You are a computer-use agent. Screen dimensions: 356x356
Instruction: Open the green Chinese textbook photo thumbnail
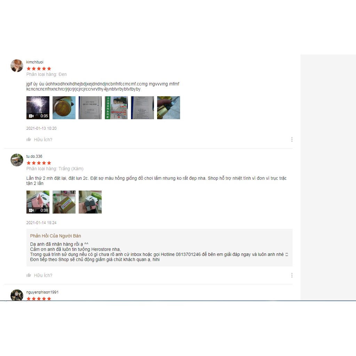[116, 108]
